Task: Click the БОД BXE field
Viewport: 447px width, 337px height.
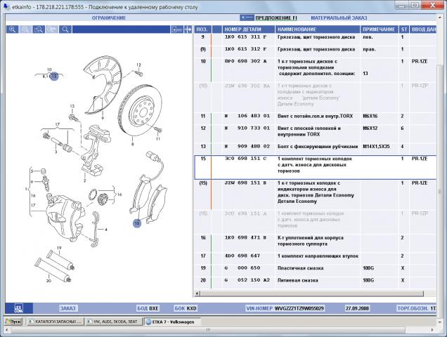Action: (x=148, y=308)
